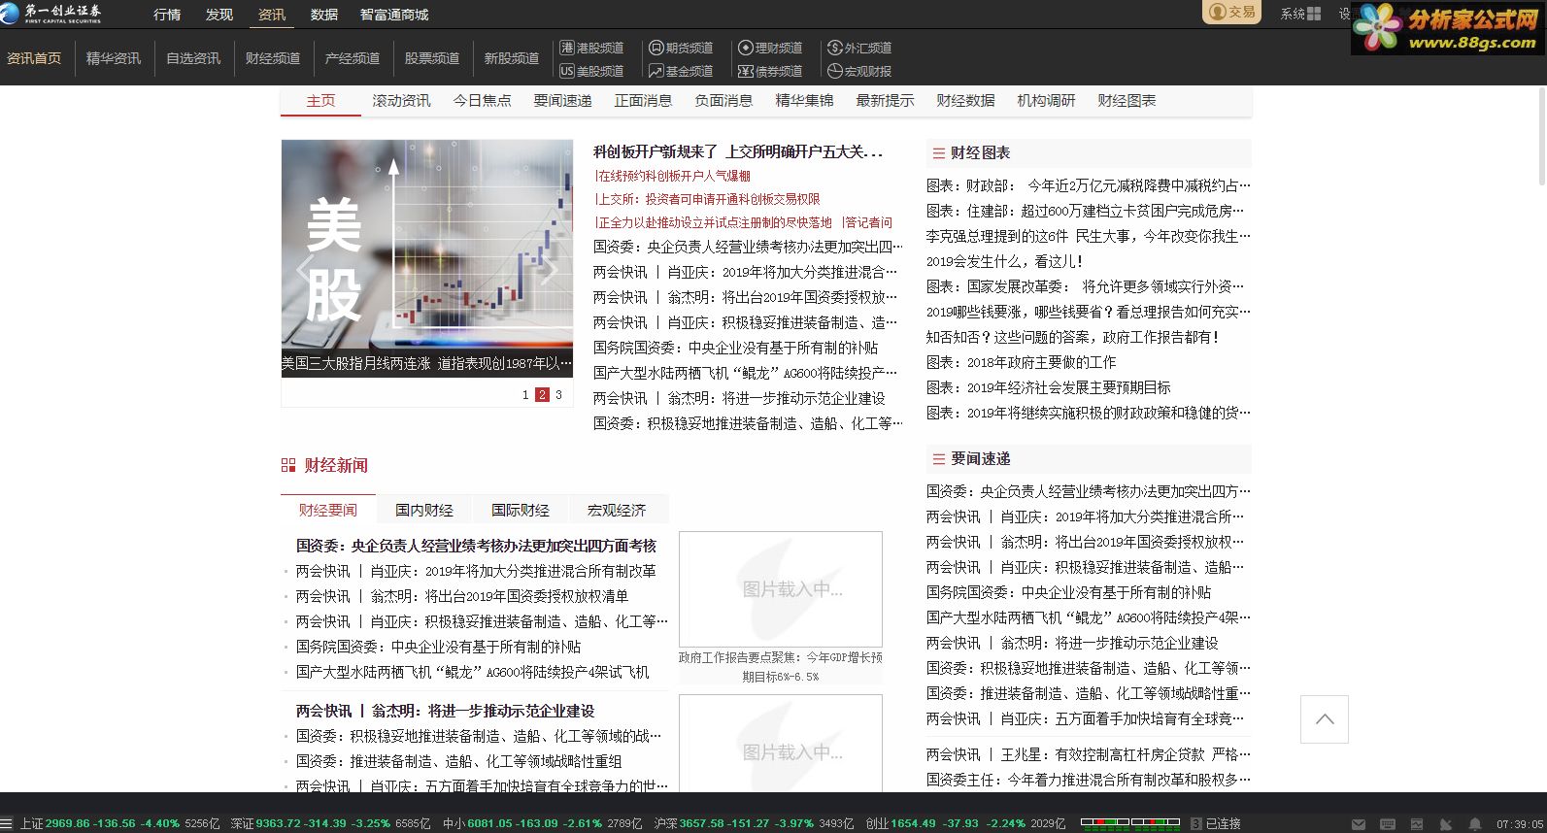Switch to 精华集锦 tab

(x=804, y=101)
